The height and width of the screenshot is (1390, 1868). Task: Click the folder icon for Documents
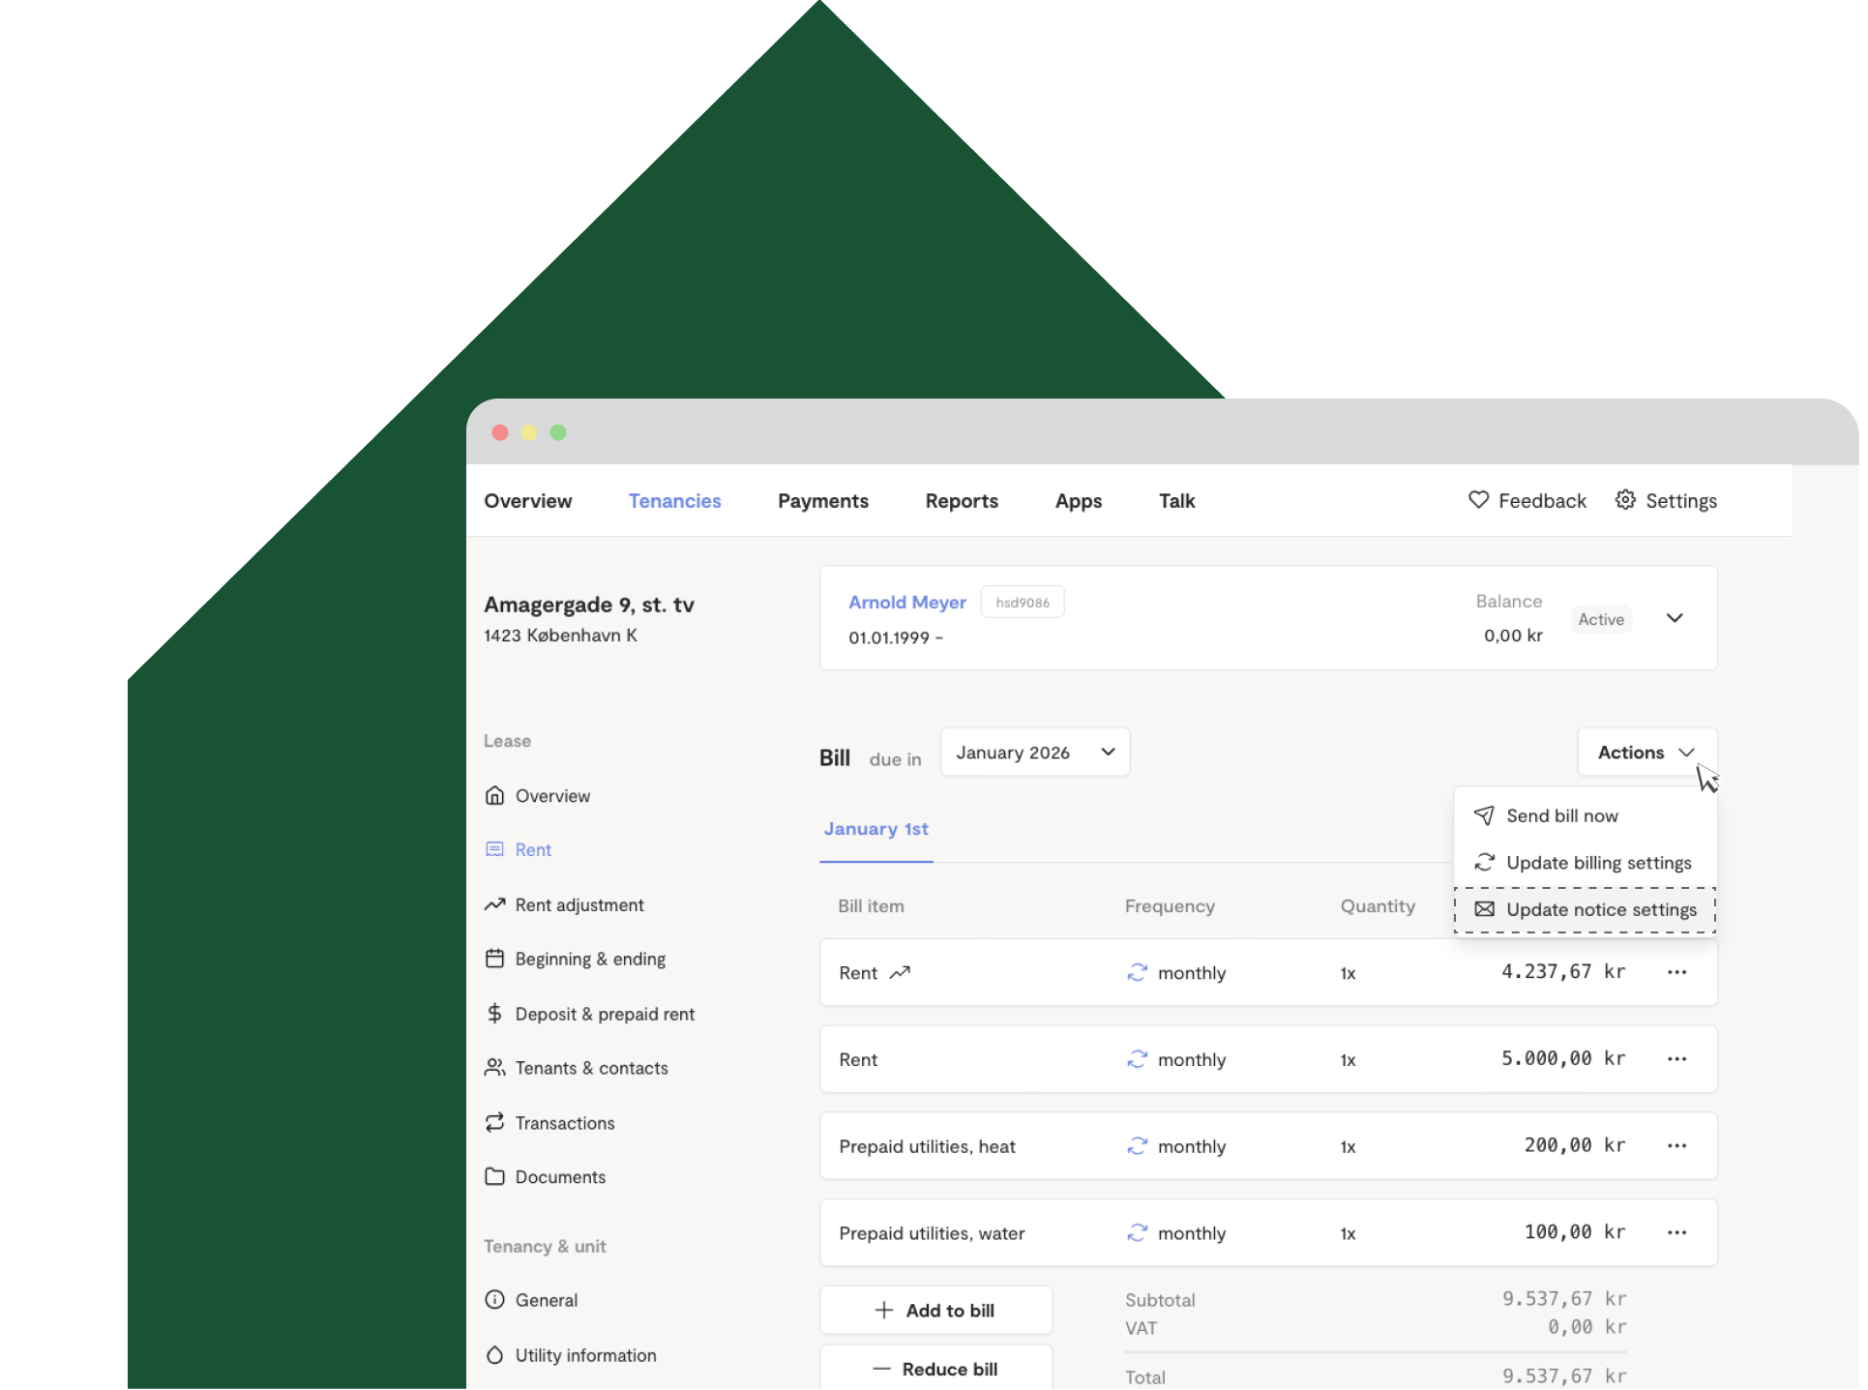tap(494, 1177)
